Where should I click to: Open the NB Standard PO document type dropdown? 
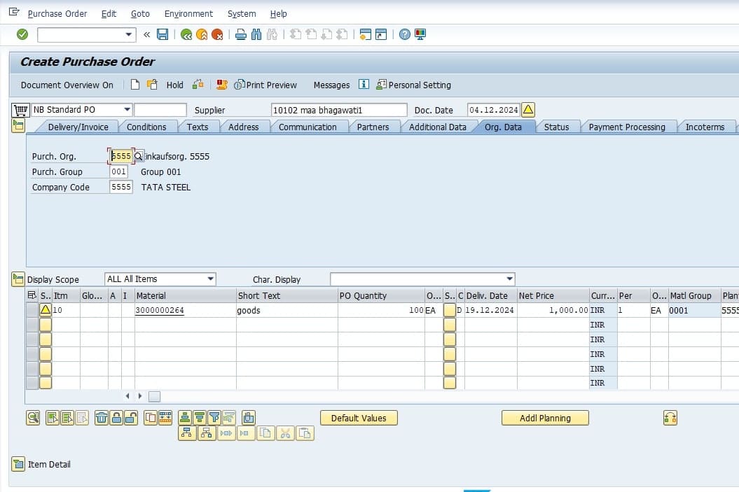click(127, 110)
